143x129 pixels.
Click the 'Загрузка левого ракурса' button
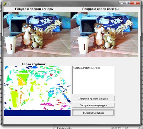click(x=93, y=105)
